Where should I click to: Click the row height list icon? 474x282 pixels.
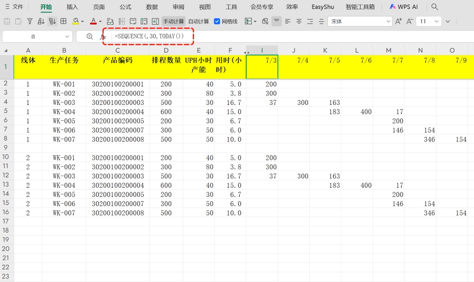[x=110, y=21]
